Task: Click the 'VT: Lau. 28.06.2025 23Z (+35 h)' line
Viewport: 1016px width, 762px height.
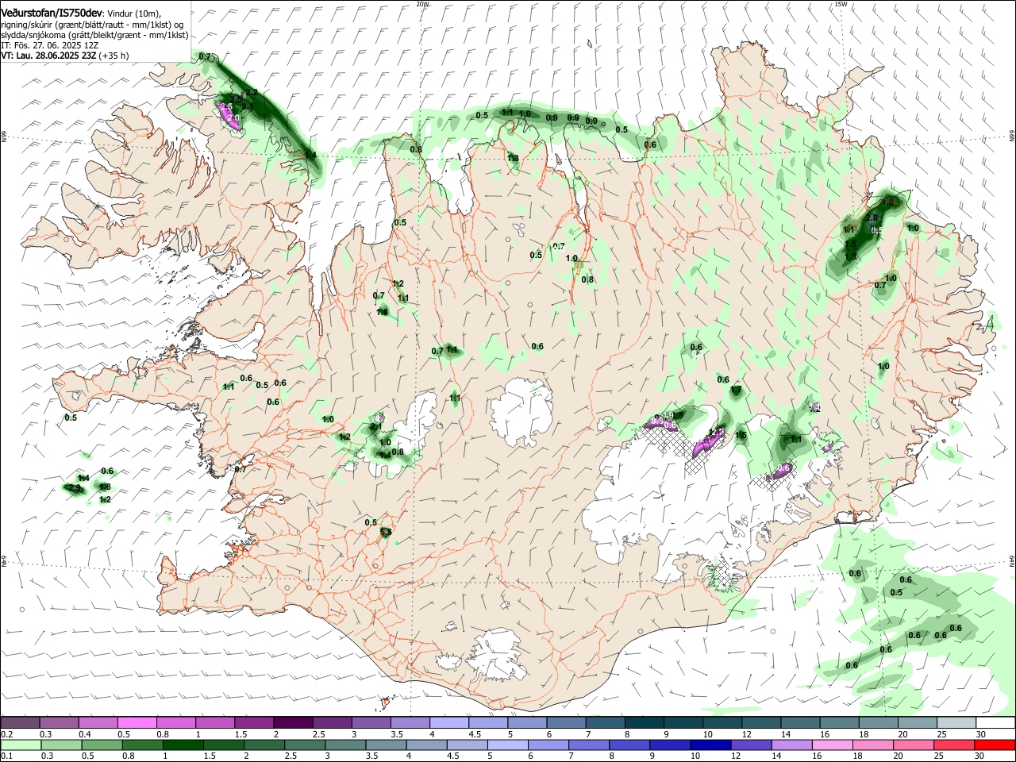Action: point(65,56)
